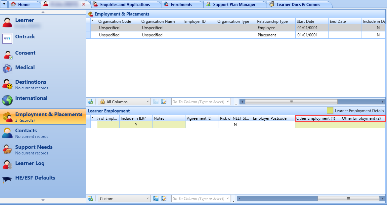Viewport: 387px width, 205px height.
Task: Click the Notes column header
Action: 169,118
